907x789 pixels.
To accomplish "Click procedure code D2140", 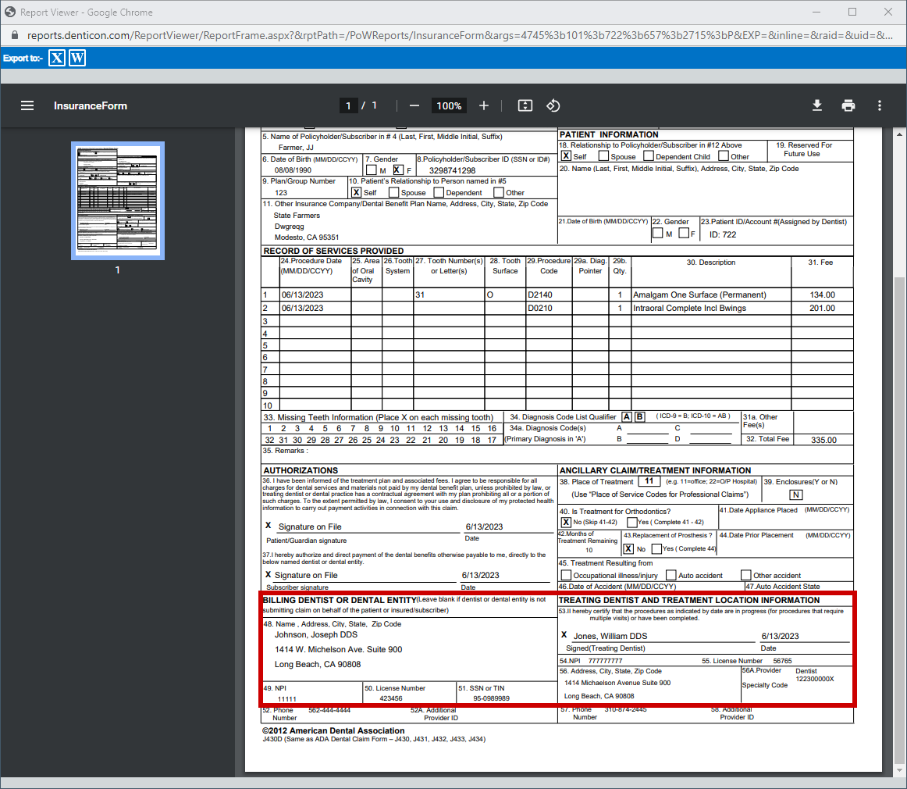I will pyautogui.click(x=540, y=295).
